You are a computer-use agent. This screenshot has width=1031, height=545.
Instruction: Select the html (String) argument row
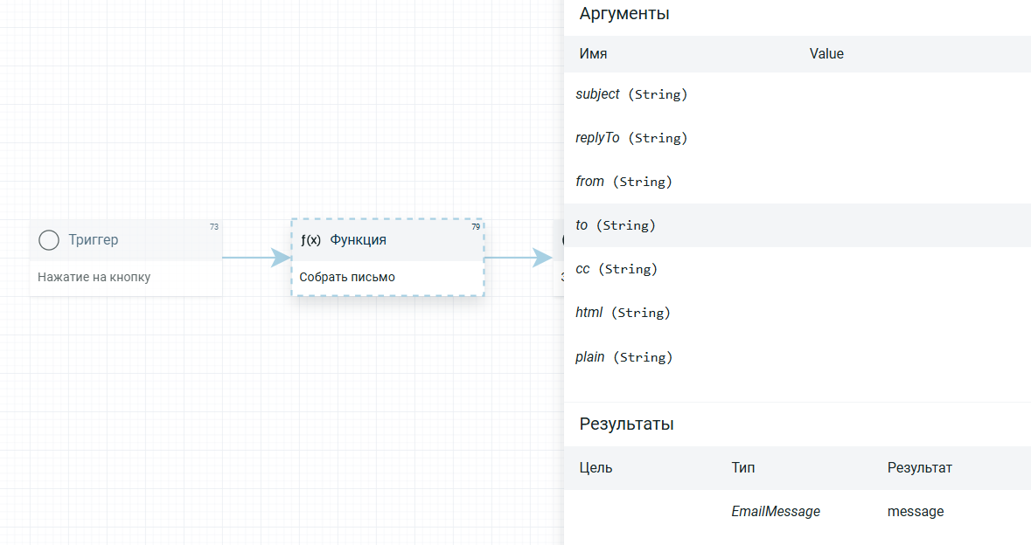click(x=798, y=313)
